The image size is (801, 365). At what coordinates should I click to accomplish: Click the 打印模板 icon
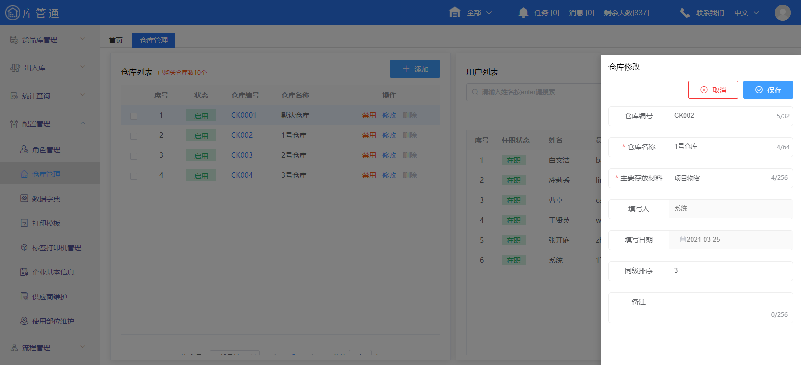pyautogui.click(x=24, y=223)
